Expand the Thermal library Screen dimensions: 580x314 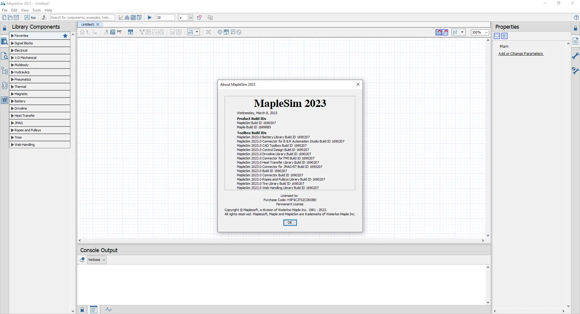40,87
